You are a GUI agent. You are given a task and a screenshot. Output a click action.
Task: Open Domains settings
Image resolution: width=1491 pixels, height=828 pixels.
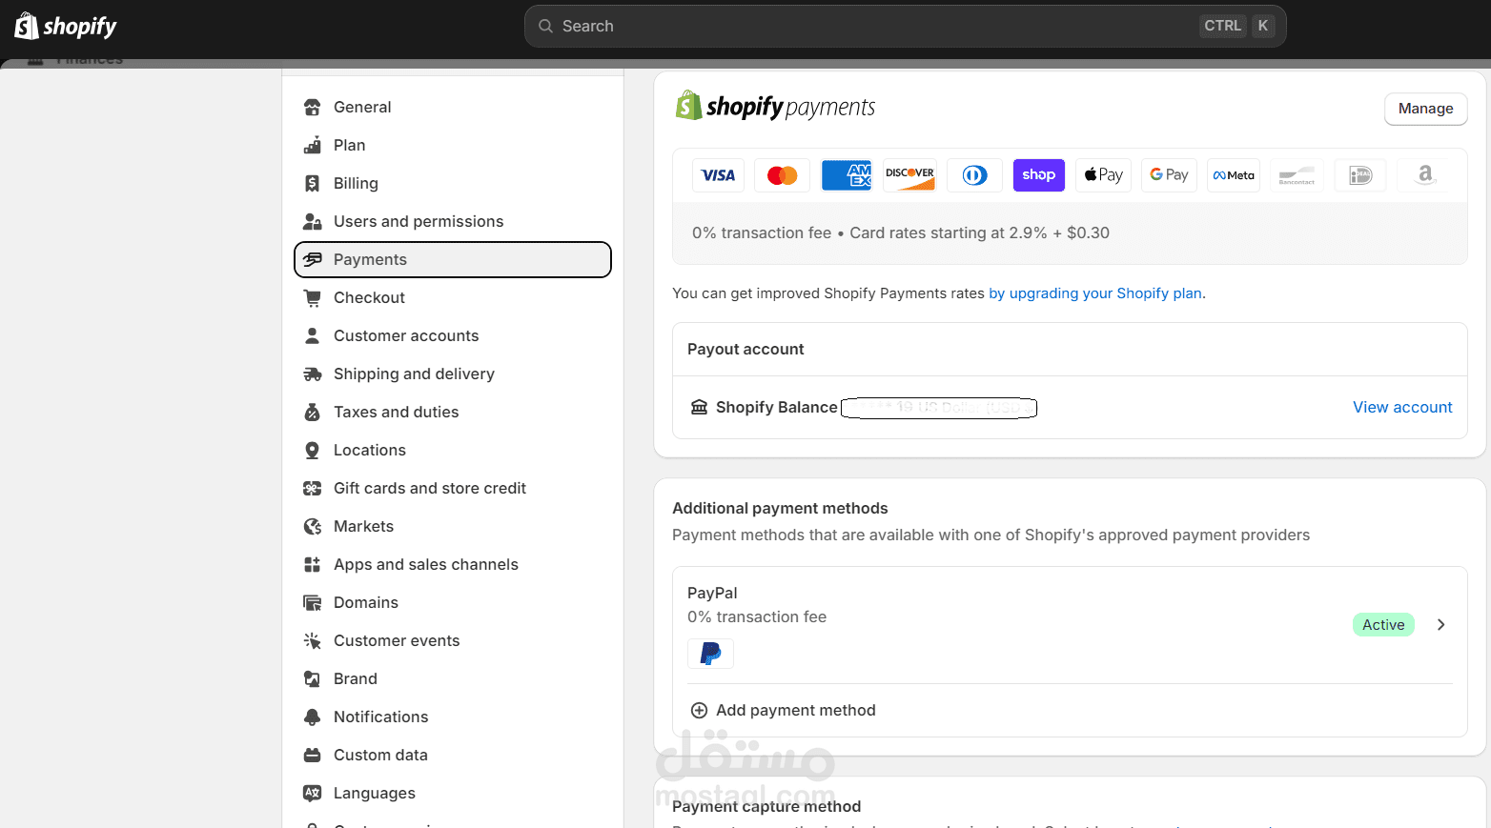pos(453,602)
